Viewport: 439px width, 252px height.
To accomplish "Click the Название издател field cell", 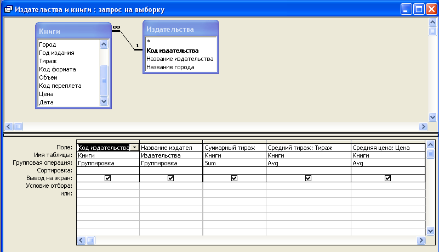I will [x=171, y=148].
